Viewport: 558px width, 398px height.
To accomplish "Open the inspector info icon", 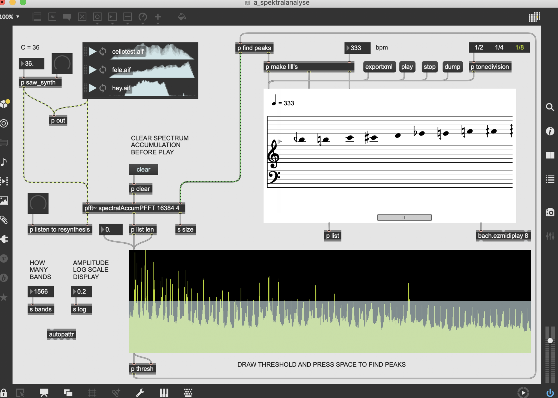I will [x=550, y=131].
